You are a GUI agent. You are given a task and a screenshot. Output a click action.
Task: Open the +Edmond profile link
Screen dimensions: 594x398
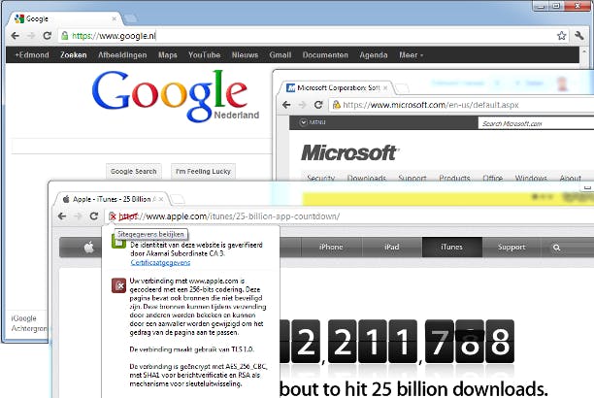pos(32,55)
